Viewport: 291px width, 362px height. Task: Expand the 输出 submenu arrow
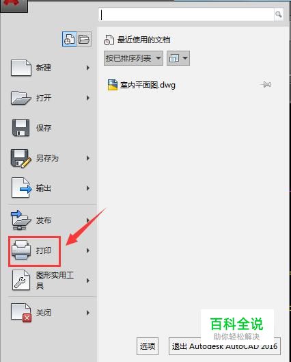point(88,188)
